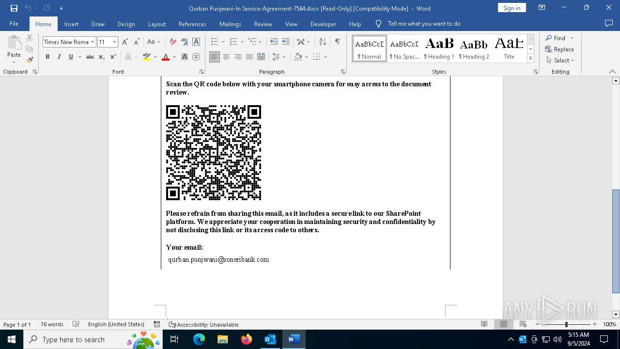Screen dimensions: 620x349
Task: Switch to Read Mode view icon
Action: pyautogui.click(x=484, y=324)
